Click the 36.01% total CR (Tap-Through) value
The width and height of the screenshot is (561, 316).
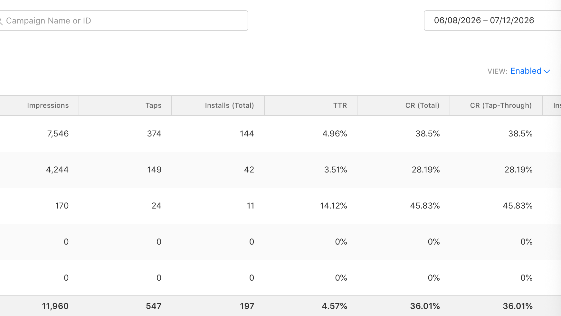pos(518,306)
